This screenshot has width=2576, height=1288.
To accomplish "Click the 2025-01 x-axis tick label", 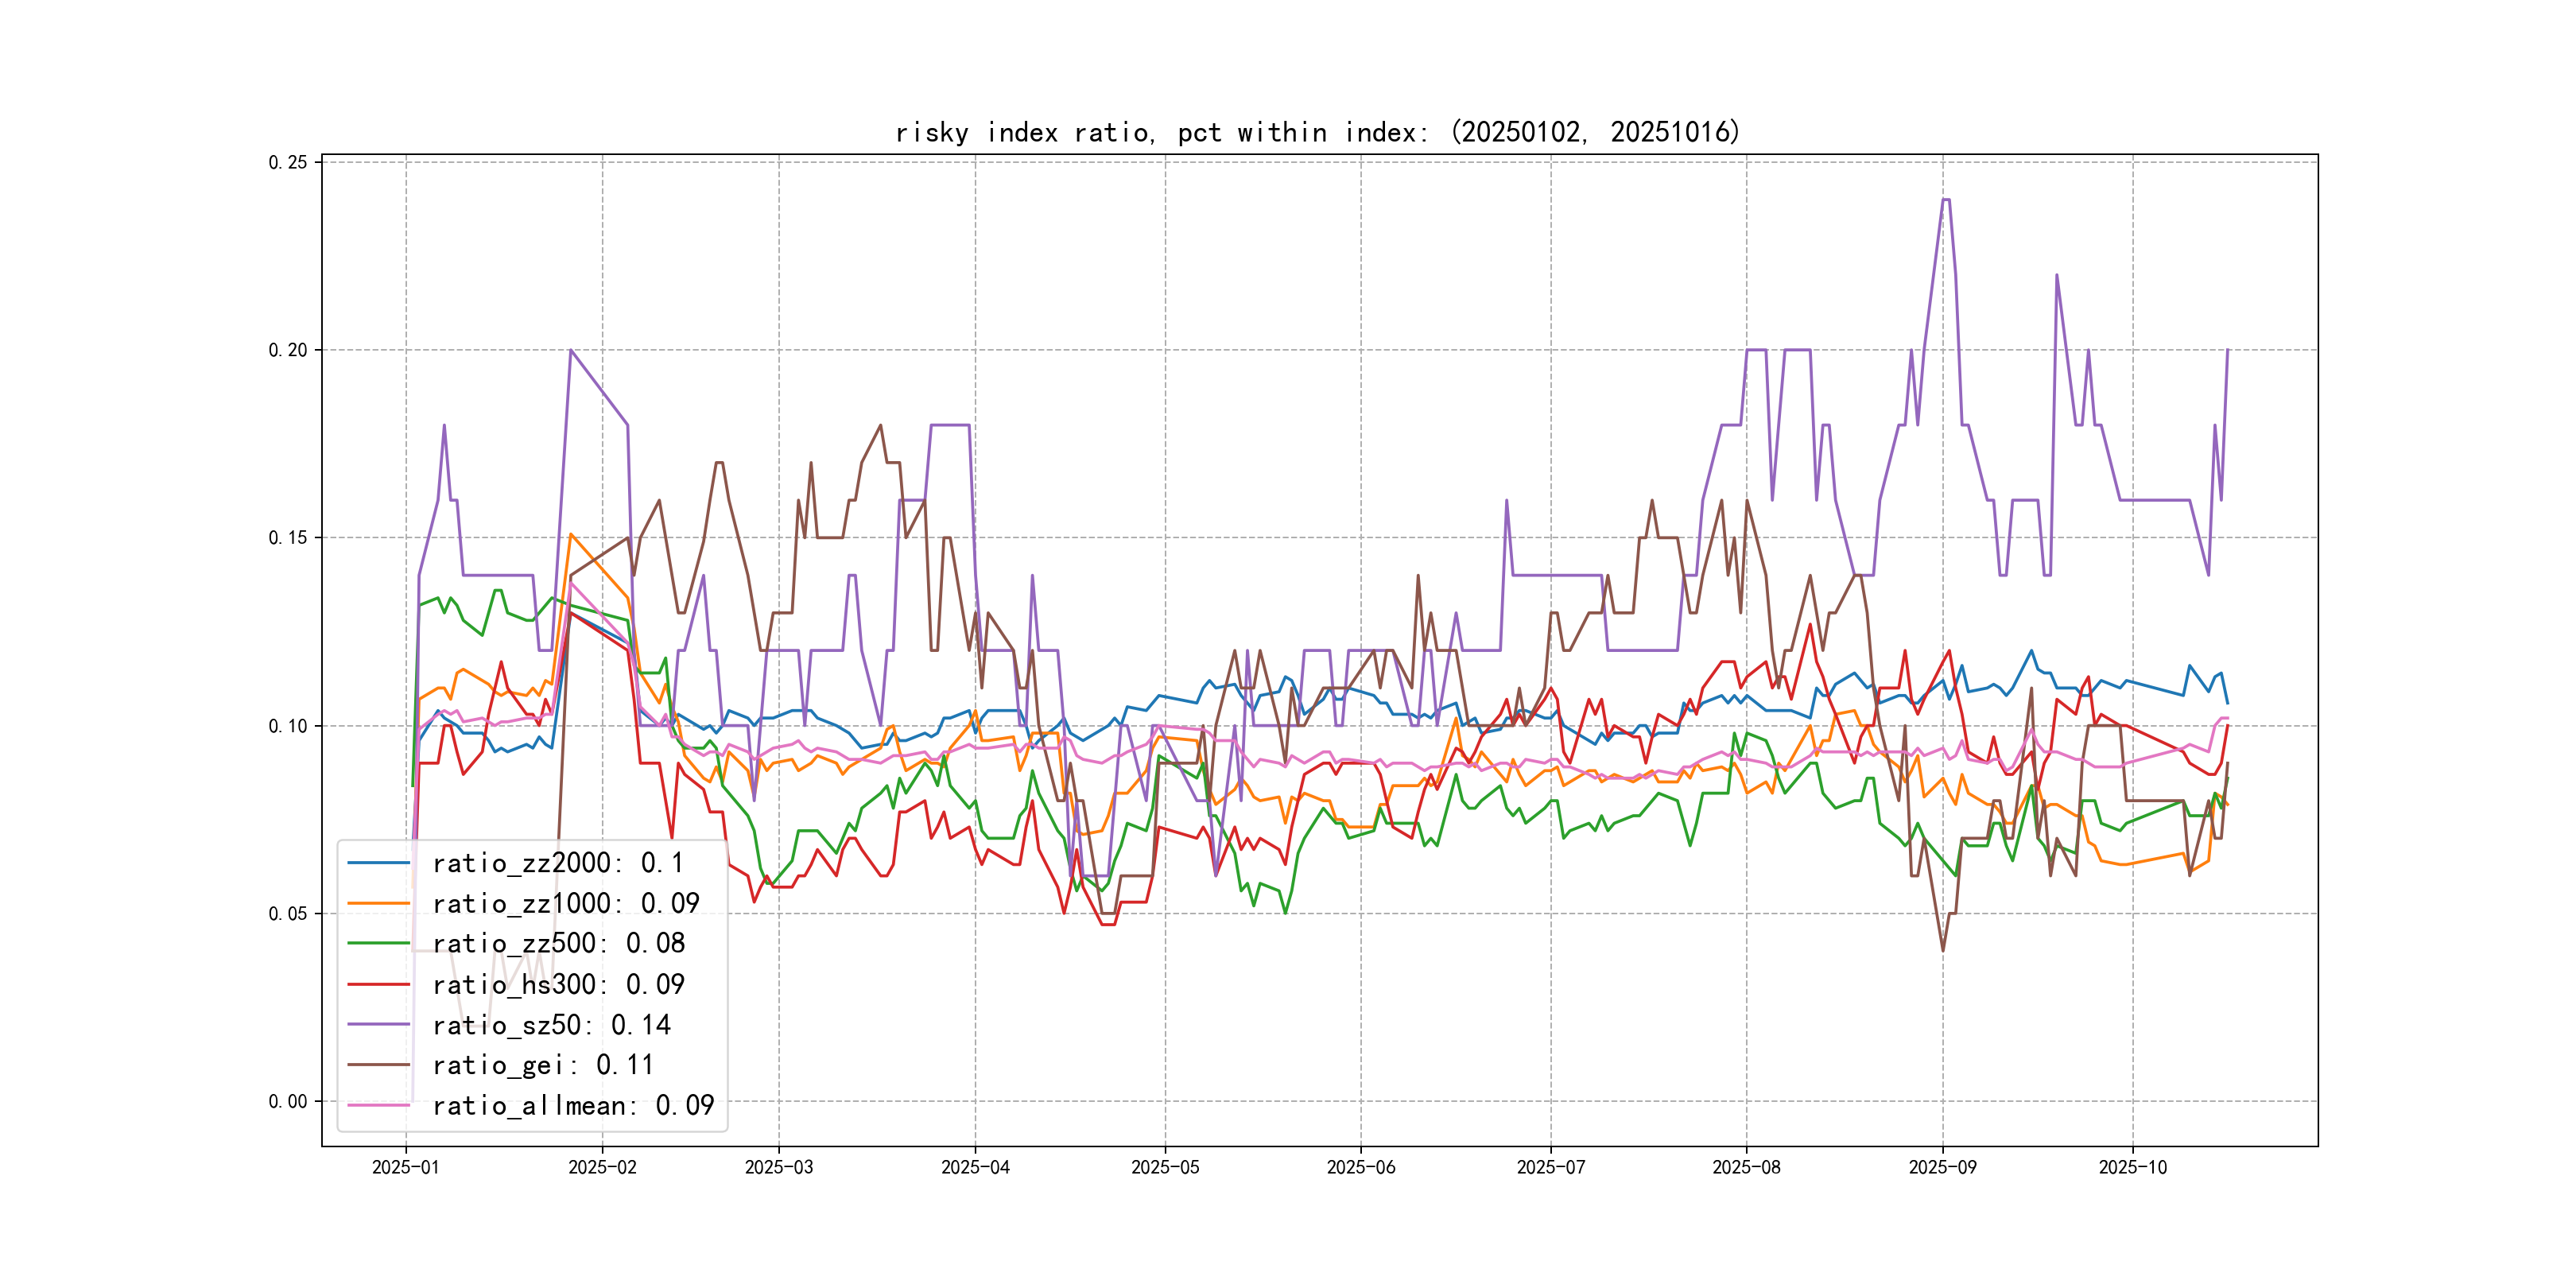I will pyautogui.click(x=405, y=1168).
